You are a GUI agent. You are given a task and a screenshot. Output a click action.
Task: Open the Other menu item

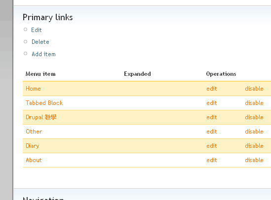click(x=34, y=132)
